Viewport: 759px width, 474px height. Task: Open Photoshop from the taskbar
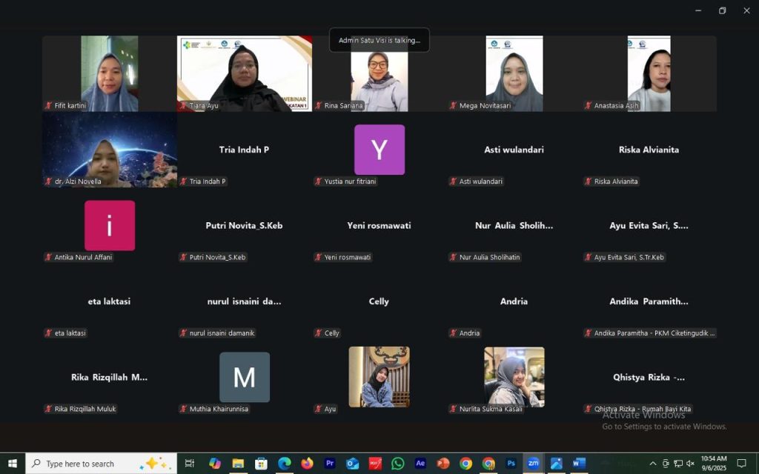(x=511, y=464)
